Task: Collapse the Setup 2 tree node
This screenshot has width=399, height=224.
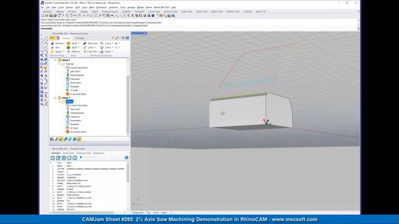Action: tap(55, 60)
